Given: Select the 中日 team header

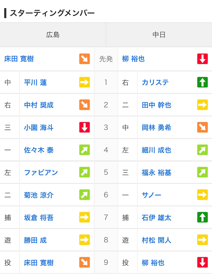Looking at the screenshot, I should (x=159, y=35).
